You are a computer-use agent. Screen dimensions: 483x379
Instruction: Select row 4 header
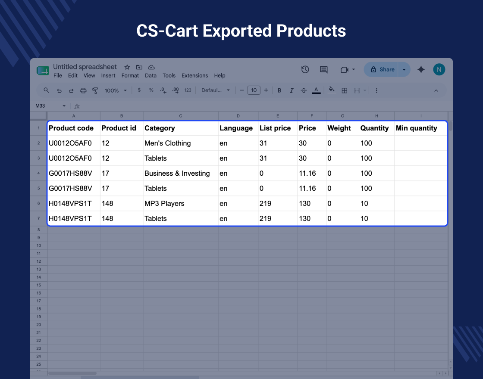coord(38,173)
